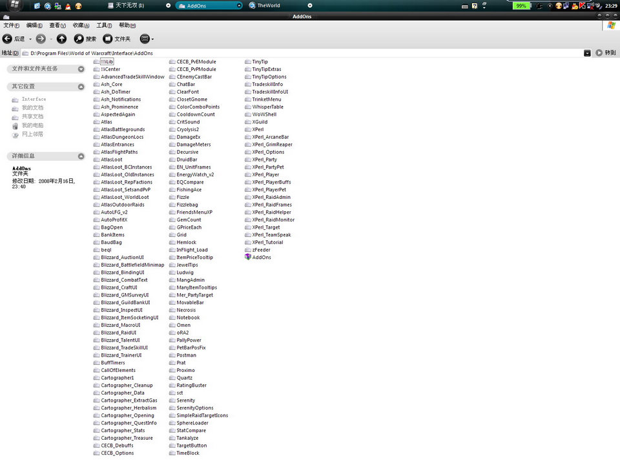The width and height of the screenshot is (620, 465).
Task: Open Interface link in side panel
Action: (34, 99)
